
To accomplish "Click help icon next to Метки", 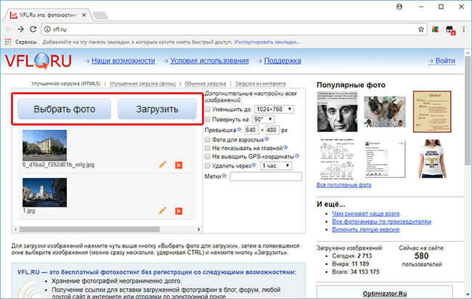I will [x=224, y=176].
